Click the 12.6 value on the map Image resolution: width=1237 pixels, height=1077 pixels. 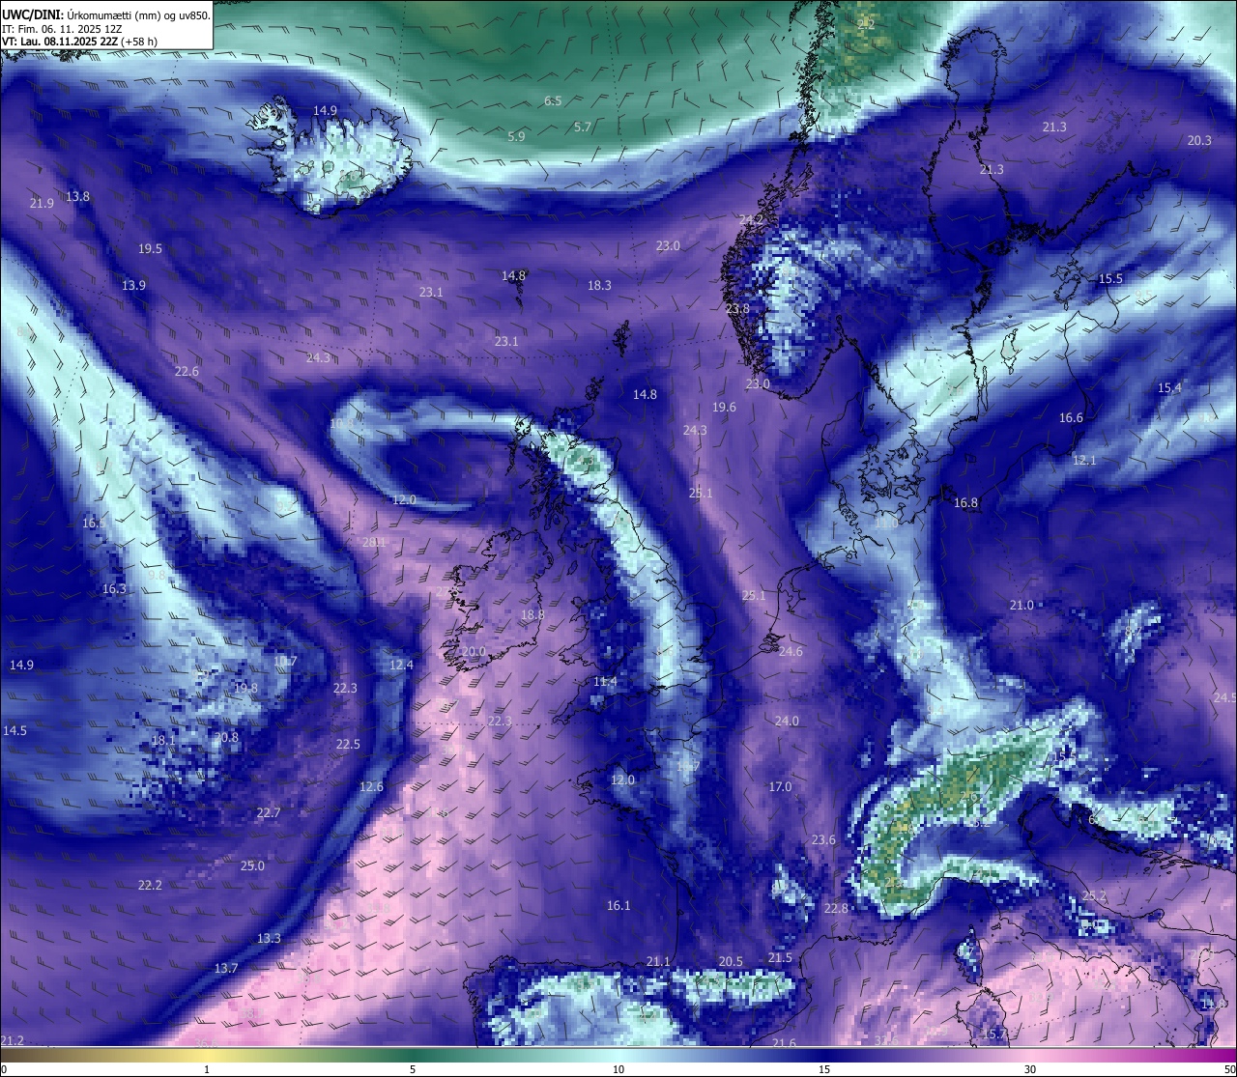click(371, 787)
